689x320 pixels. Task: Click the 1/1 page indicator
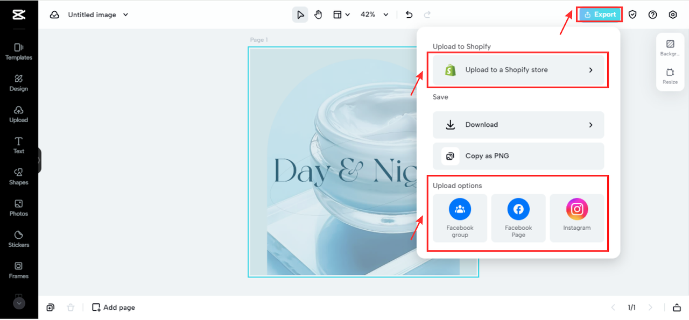click(x=631, y=308)
